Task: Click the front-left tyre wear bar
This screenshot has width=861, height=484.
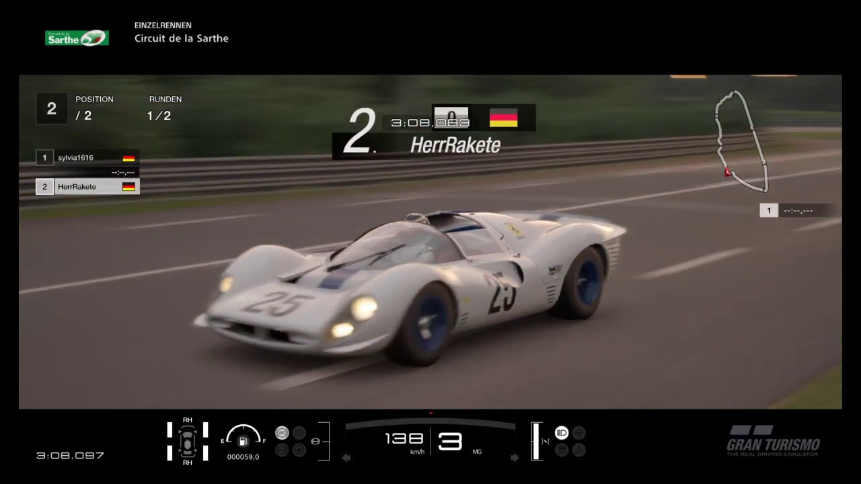Action: pos(169,430)
